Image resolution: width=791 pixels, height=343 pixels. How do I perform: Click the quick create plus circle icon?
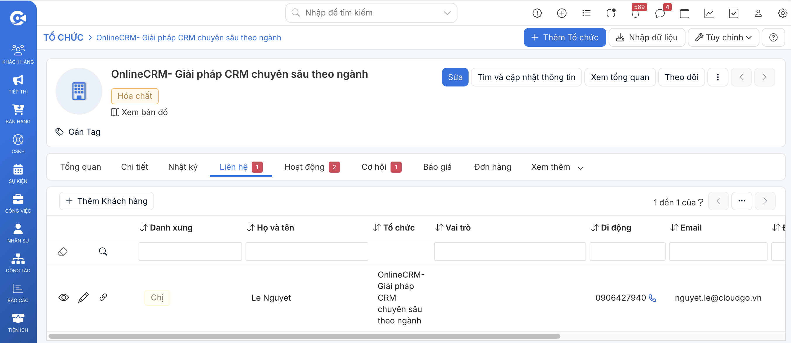tap(562, 13)
